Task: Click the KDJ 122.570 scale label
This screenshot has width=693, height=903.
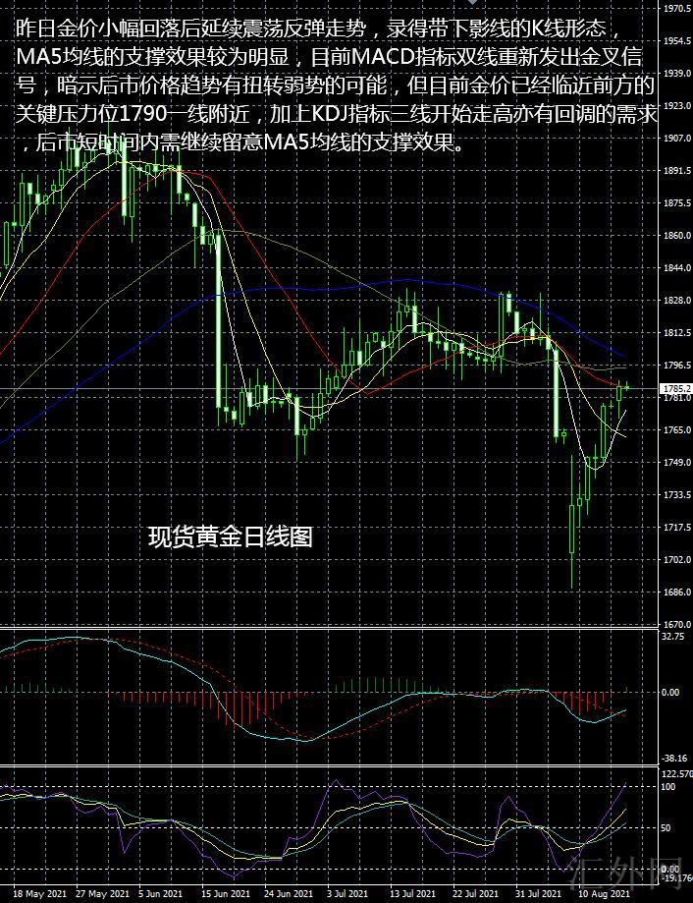Action: tap(677, 775)
